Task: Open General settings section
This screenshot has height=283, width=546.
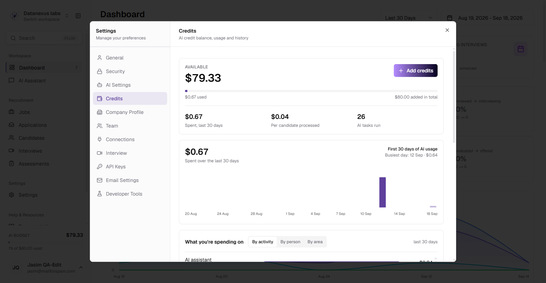Action: tap(130, 58)
